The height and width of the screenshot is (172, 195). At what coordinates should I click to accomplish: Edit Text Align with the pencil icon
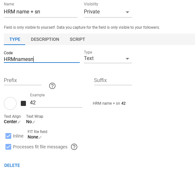pos(19,122)
